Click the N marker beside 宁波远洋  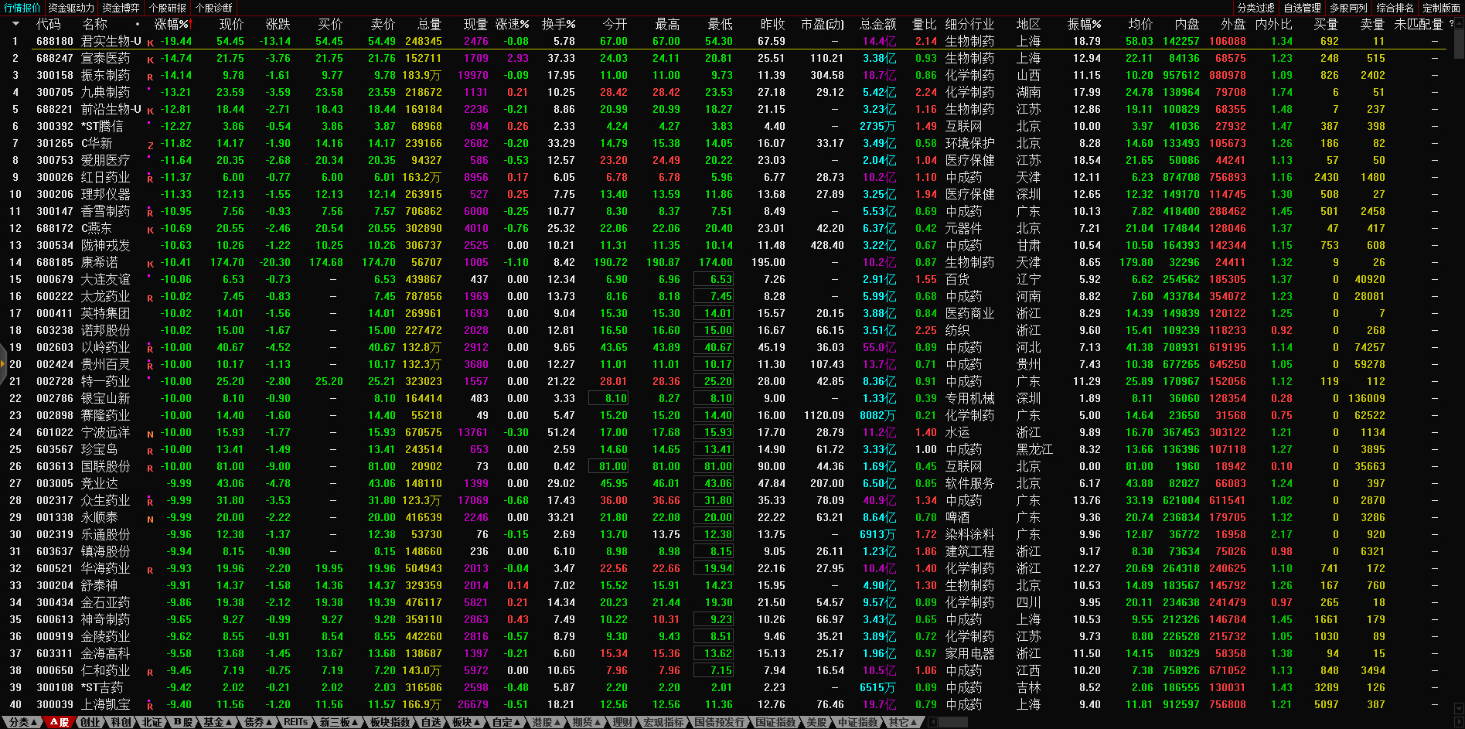click(x=150, y=434)
